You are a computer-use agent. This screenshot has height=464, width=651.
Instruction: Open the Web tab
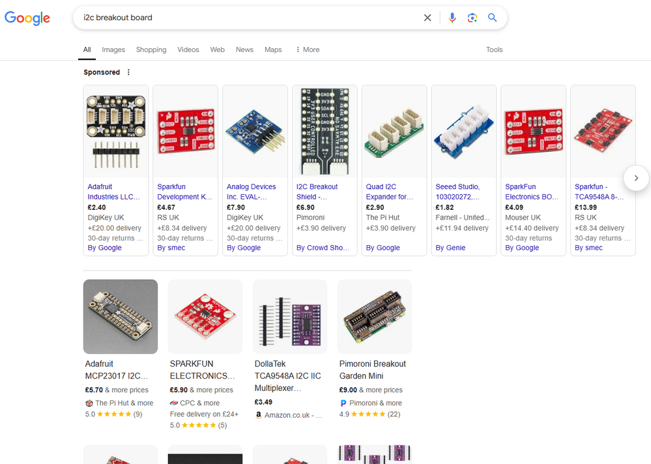pos(217,50)
